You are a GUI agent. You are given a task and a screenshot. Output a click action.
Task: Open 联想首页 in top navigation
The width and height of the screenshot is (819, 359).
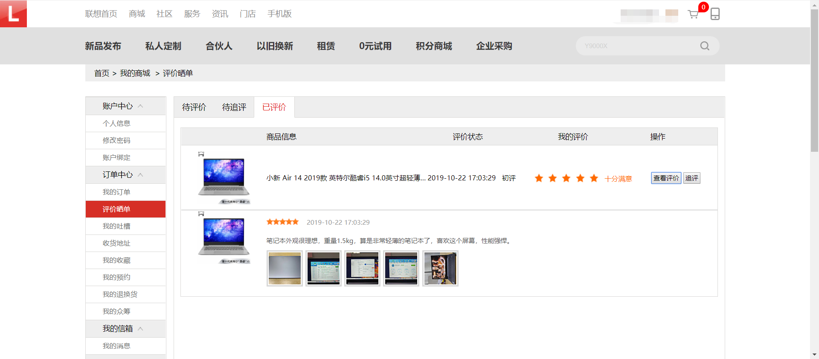point(101,14)
